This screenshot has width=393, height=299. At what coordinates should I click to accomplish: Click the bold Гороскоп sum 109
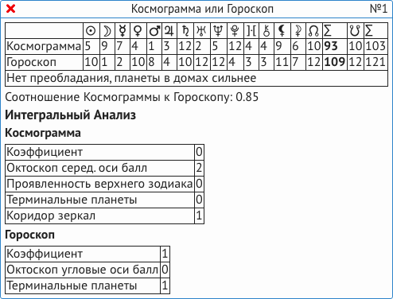(x=334, y=62)
